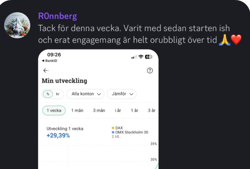This screenshot has width=250, height=169.
Task: Click the red heart emoji
Action: pyautogui.click(x=236, y=40)
